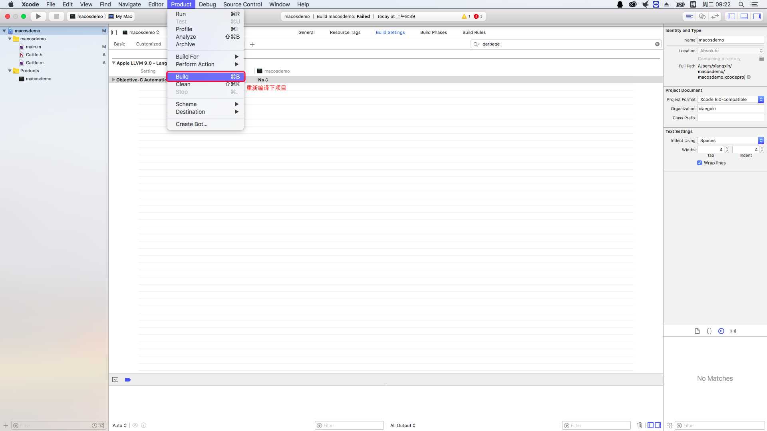Switch to General tab
The height and width of the screenshot is (431, 767).
click(306, 32)
